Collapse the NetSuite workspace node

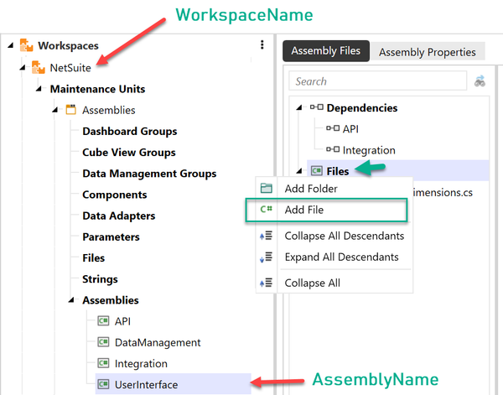click(x=23, y=67)
